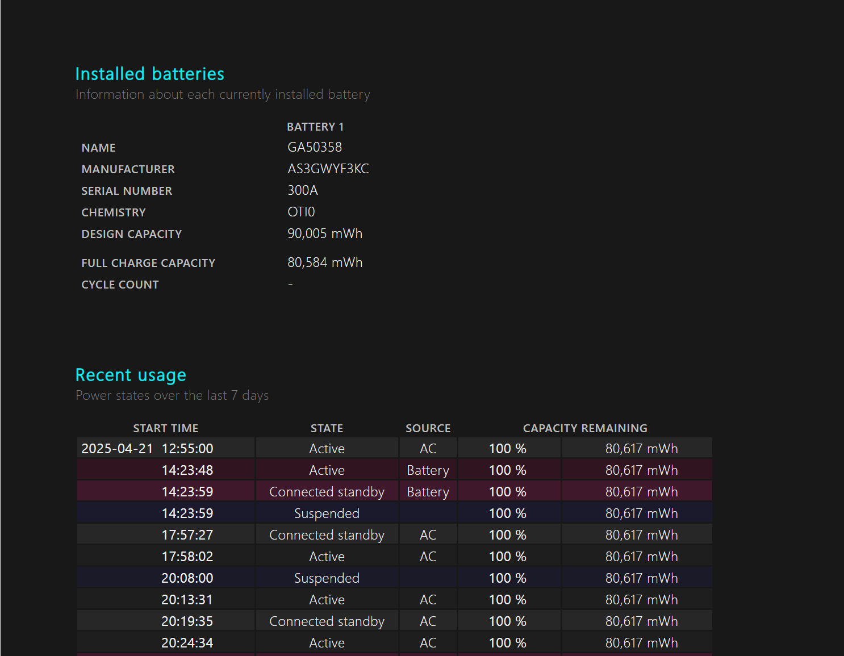Select the manufacturer value AS3GWYF3KC
The height and width of the screenshot is (656, 844).
[x=328, y=169]
